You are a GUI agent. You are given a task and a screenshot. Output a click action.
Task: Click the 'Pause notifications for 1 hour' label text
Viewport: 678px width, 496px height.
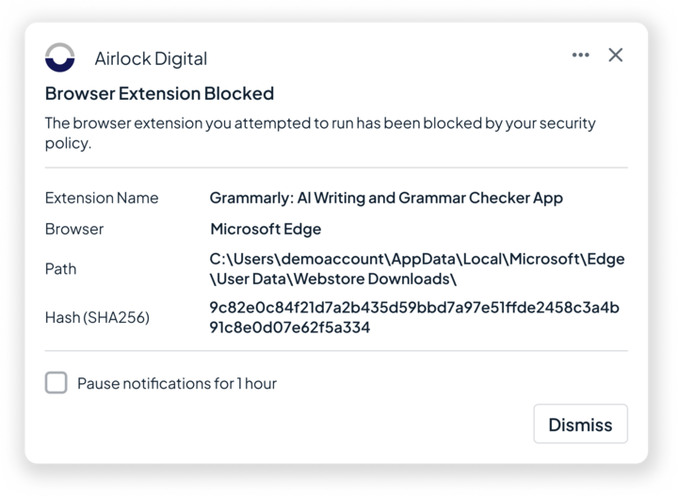click(177, 383)
